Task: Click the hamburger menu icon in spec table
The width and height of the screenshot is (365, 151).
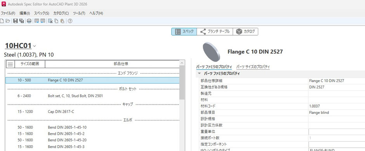Action: click(10, 65)
